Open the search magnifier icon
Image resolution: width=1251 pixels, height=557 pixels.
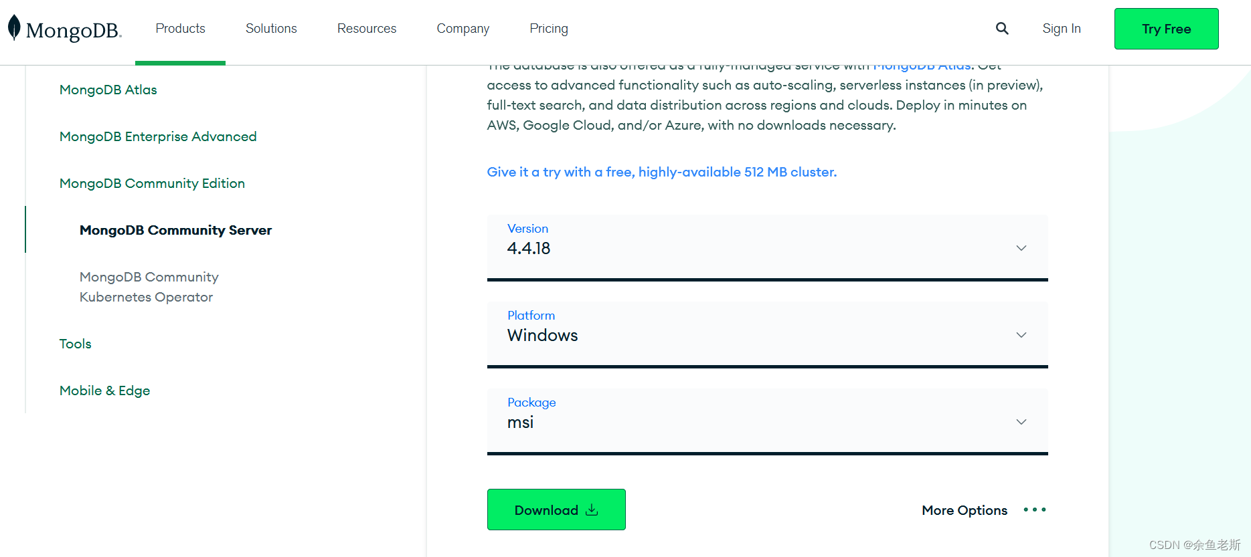(1001, 28)
